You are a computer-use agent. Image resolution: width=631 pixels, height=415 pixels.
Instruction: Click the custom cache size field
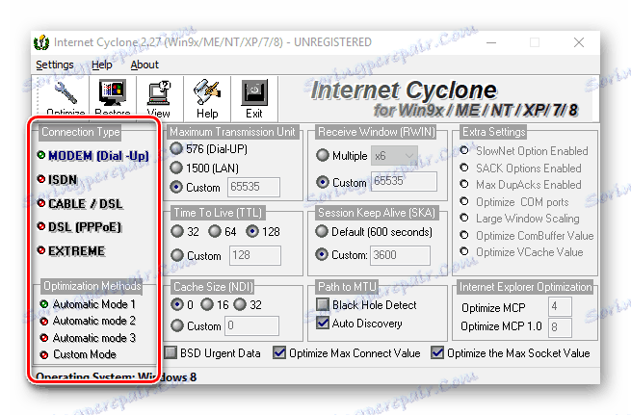click(251, 325)
